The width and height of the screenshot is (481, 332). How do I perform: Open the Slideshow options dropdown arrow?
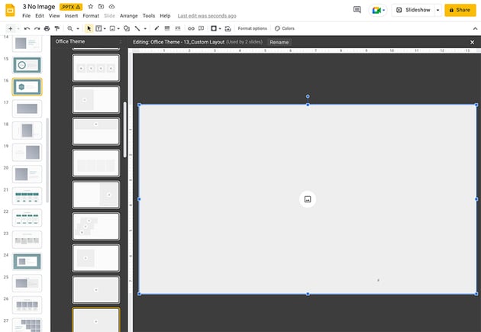pyautogui.click(x=437, y=10)
